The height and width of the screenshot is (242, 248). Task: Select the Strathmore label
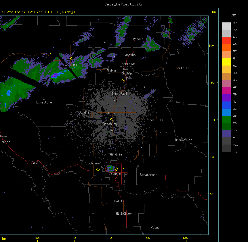coord(148,175)
